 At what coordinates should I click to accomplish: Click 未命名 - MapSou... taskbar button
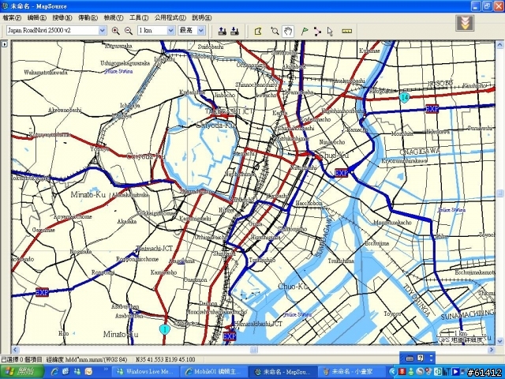(x=282, y=372)
